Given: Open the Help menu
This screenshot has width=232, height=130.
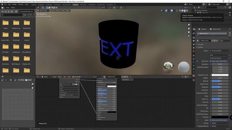Looking at the screenshot, I should (26, 4).
